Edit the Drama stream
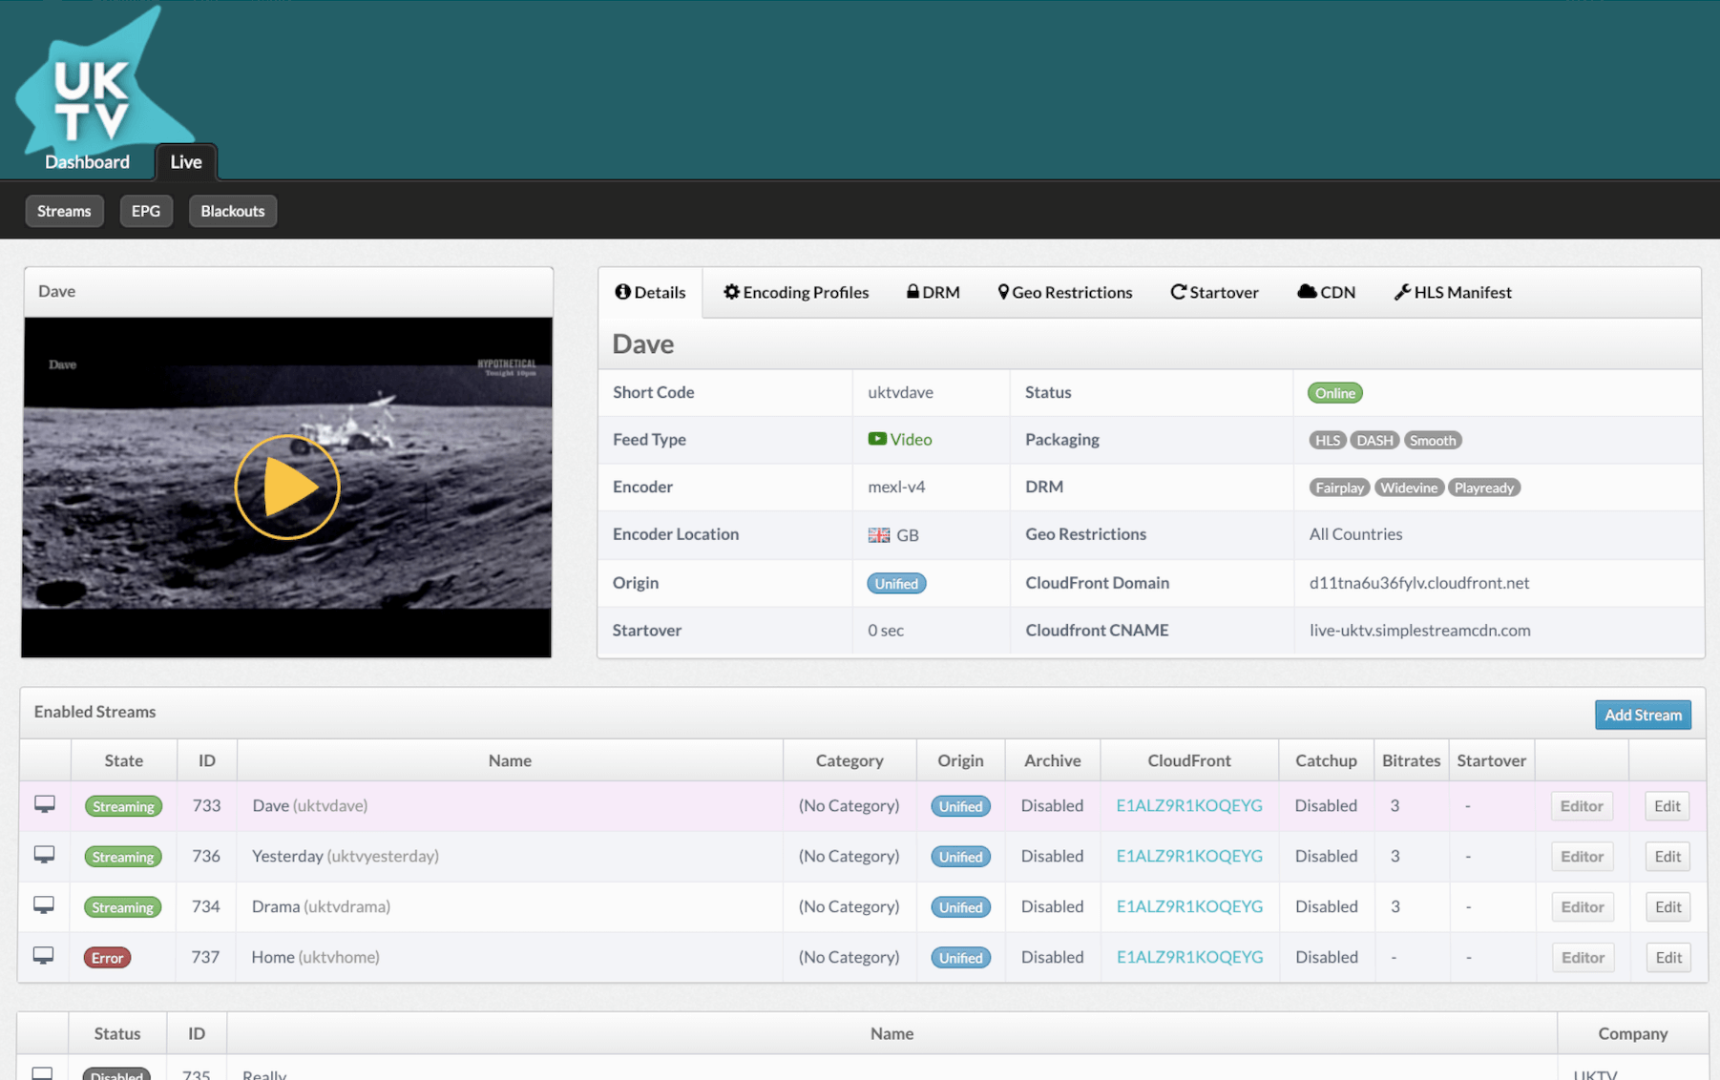The width and height of the screenshot is (1720, 1080). click(x=1668, y=907)
